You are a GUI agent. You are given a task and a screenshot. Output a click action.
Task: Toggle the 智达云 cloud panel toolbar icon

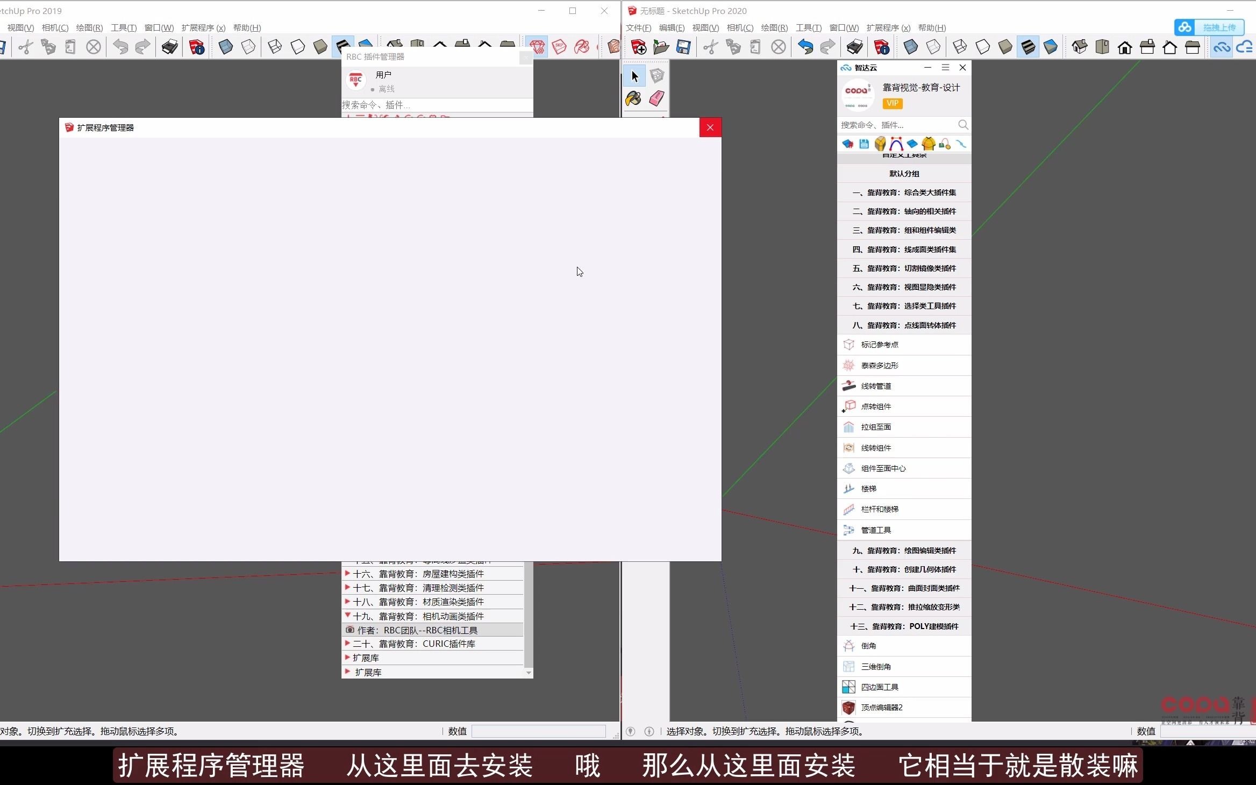tap(1221, 47)
